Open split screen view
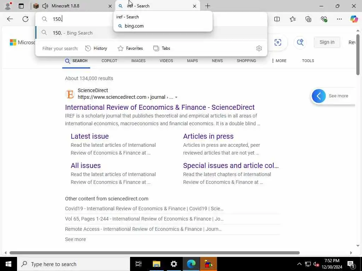Viewport: 362px width, 271px height. tap(277, 19)
